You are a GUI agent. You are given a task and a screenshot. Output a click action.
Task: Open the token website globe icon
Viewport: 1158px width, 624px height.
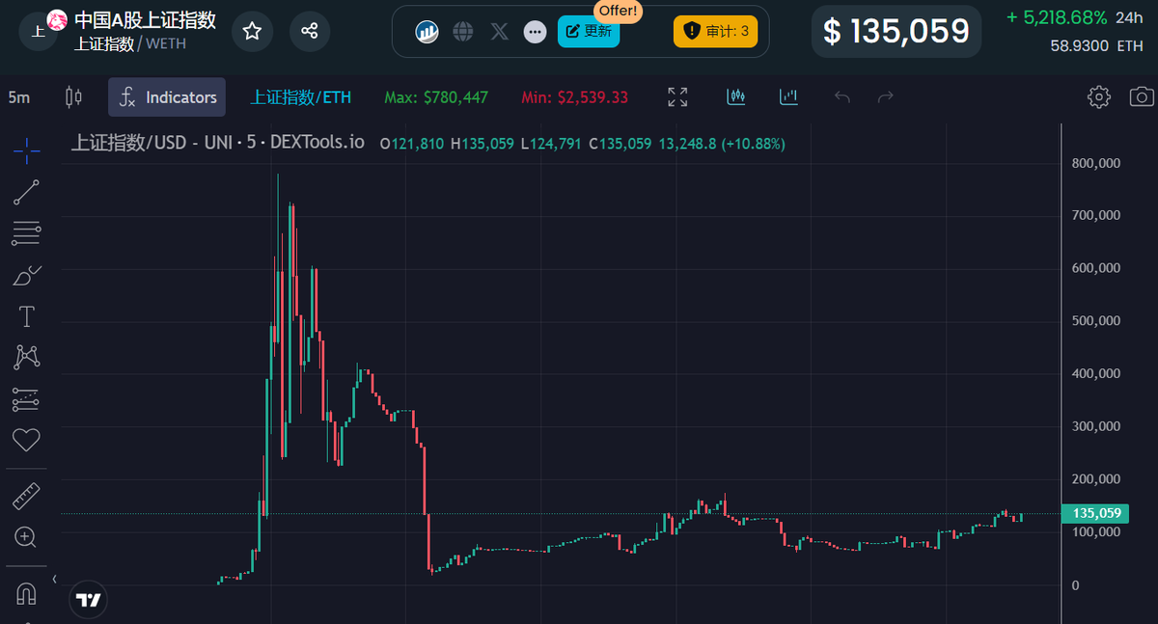point(463,32)
